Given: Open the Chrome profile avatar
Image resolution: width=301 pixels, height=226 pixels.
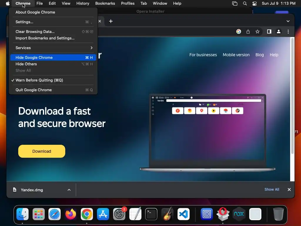Looking at the screenshot, I should [279, 31].
